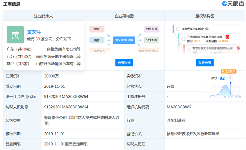The width and height of the screenshot is (246, 150).
Task: Select 股权结构图 header tab
Action: click(205, 16)
